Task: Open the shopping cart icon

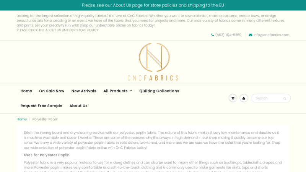Action: click(x=233, y=98)
